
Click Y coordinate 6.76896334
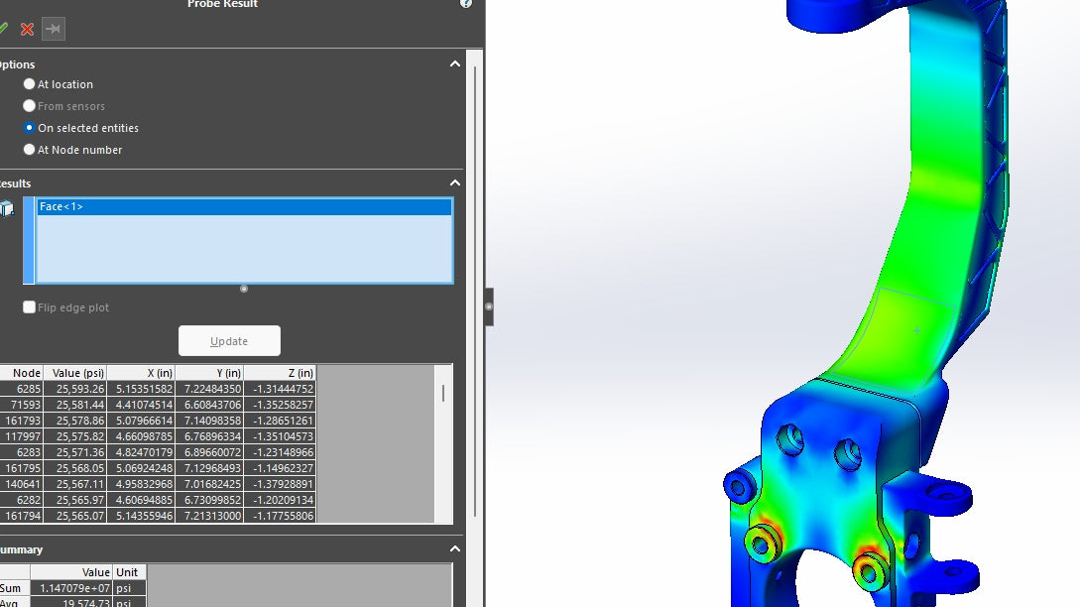click(x=209, y=436)
